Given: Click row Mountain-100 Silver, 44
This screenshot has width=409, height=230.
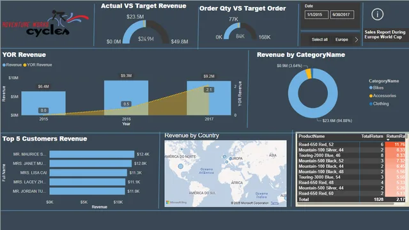Looking at the screenshot, I should (351, 150).
